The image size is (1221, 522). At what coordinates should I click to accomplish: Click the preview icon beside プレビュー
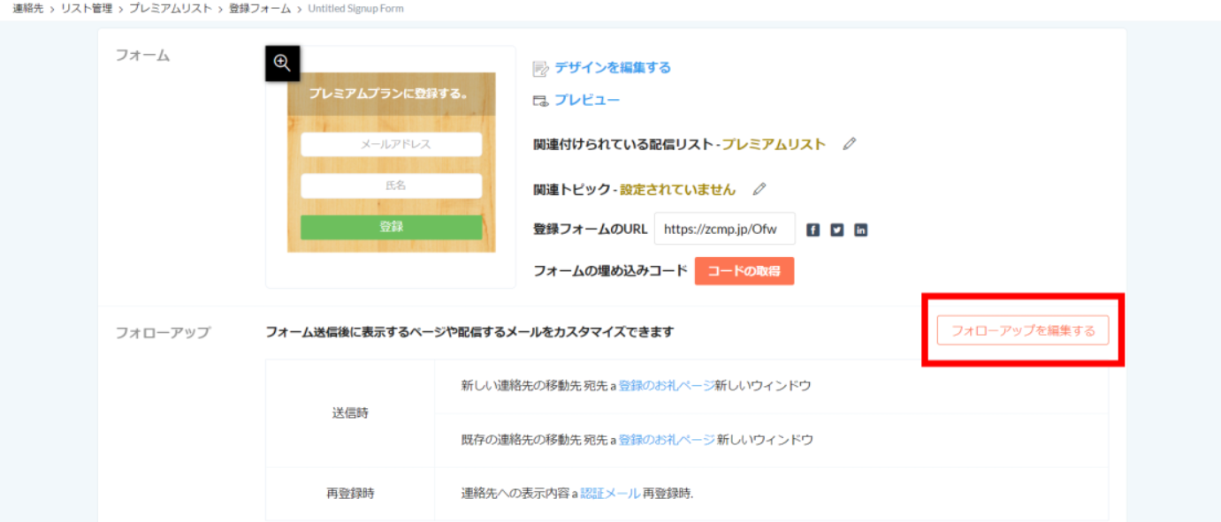[x=541, y=101]
